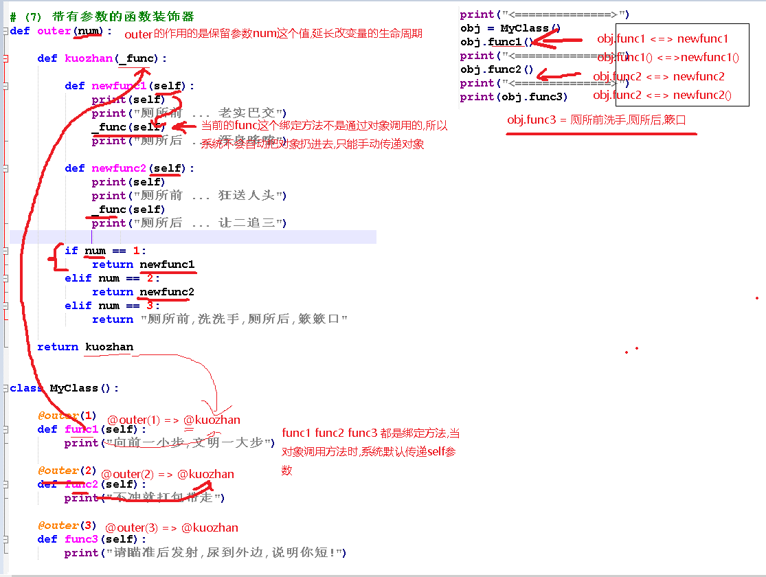The image size is (766, 577).
Task: Collapse the 'def kuozhan(_func)' fold marker
Action: (x=6, y=58)
